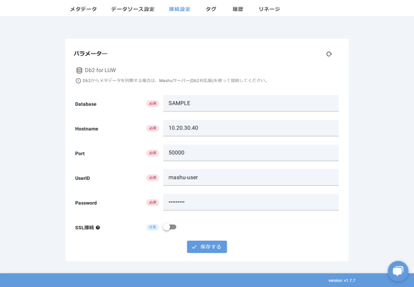Screen dimensions: 414x287
Task: Select the 接続設定 tab
Action: pyautogui.click(x=180, y=9)
